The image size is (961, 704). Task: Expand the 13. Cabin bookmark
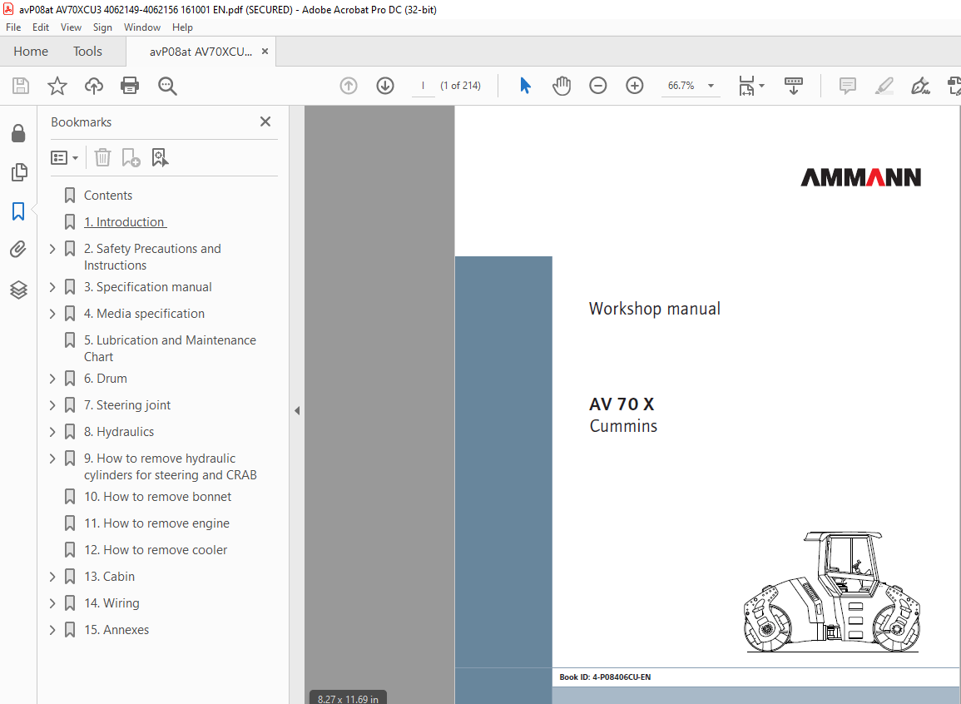click(x=52, y=577)
